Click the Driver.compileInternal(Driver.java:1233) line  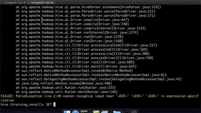(x=81, y=28)
